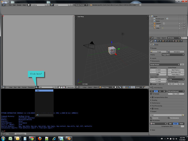
Task: Open the Blender Render engine dropdown
Action: pos(81,5)
